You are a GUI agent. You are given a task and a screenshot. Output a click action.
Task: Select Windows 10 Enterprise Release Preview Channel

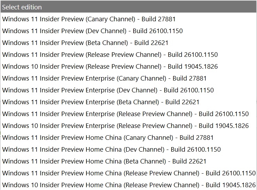pos(128,126)
